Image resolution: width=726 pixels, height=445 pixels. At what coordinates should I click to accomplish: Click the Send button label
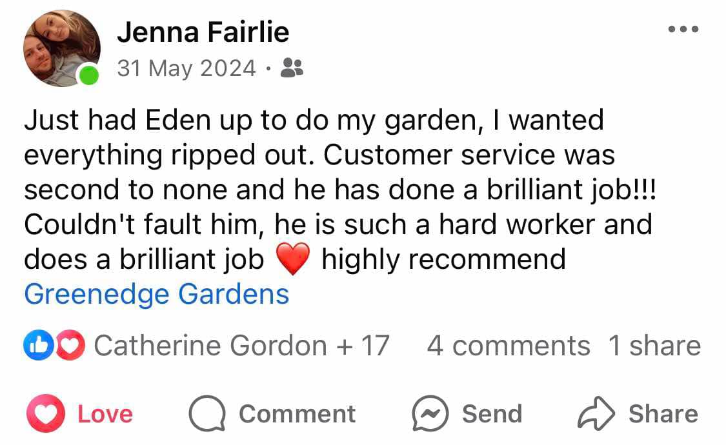492,413
